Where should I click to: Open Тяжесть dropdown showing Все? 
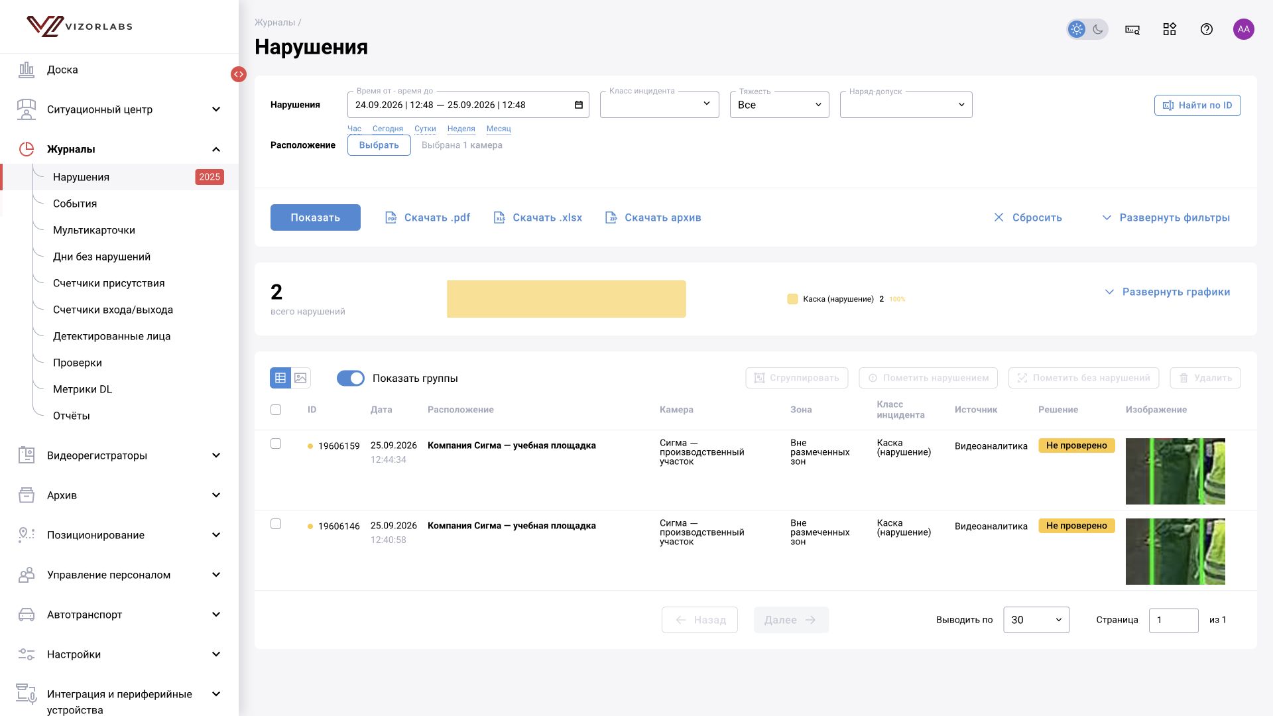780,105
